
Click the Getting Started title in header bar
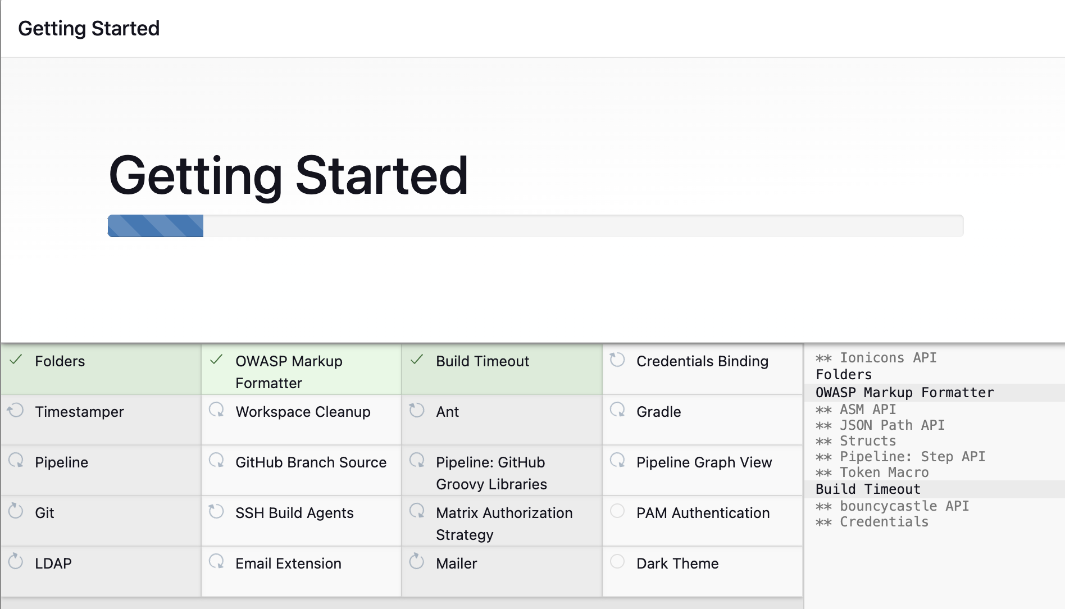click(x=89, y=29)
